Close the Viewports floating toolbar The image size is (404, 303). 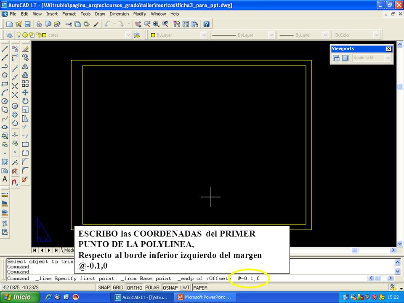tap(388, 49)
